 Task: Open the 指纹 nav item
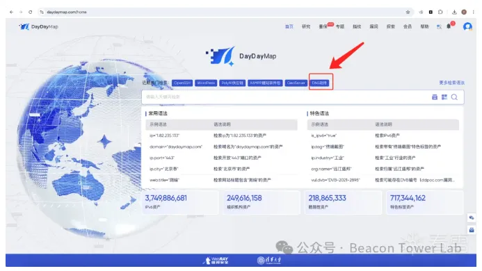pos(357,26)
